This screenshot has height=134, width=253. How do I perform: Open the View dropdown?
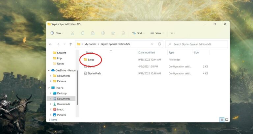[x=157, y=33]
